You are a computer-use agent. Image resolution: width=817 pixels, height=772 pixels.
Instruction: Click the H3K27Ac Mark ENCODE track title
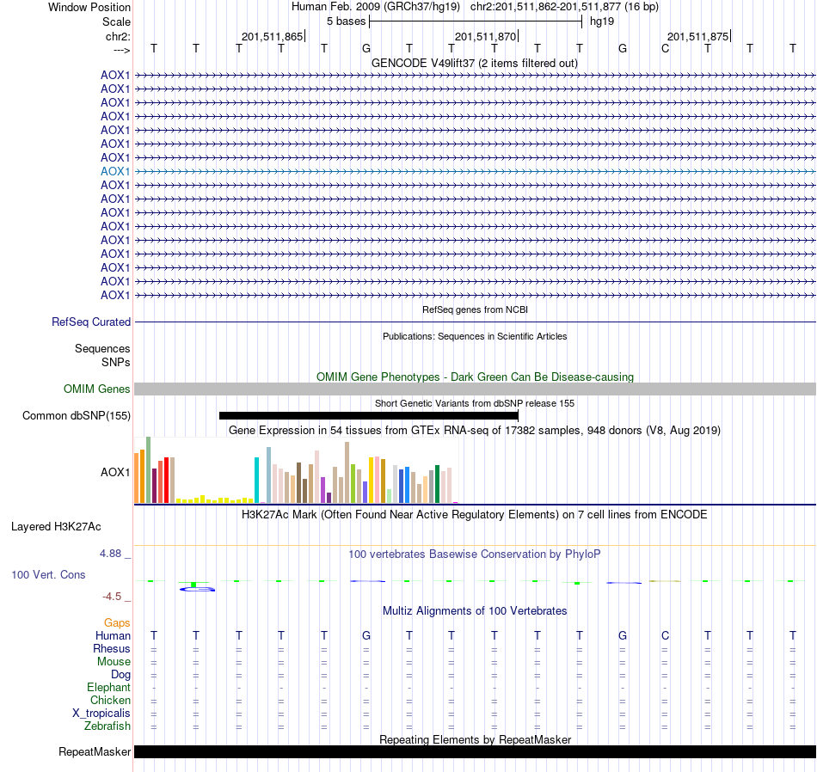pyautogui.click(x=475, y=515)
